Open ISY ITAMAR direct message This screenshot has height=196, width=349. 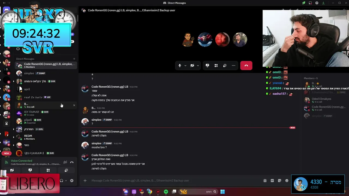tap(46, 113)
